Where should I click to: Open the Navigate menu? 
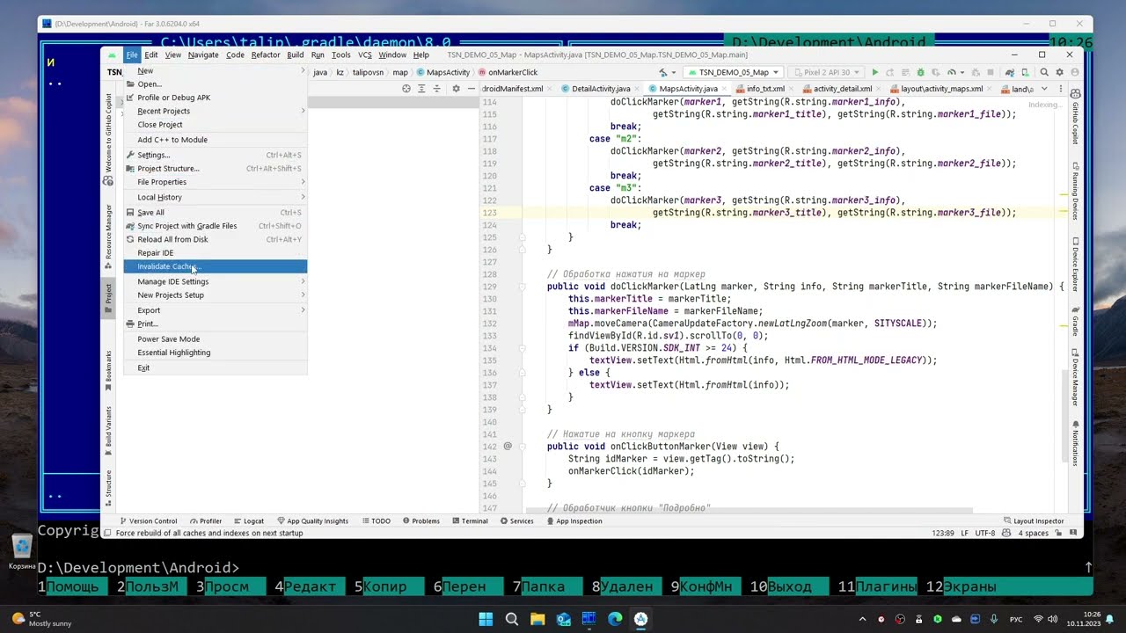coord(203,55)
